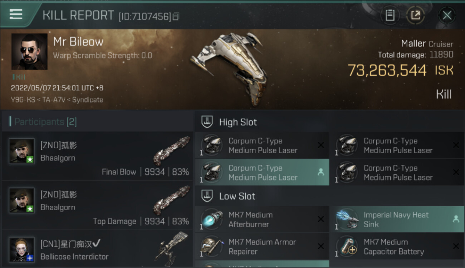Image resolution: width=465 pixels, height=268 pixels.
Task: Click the Low Slot shield icon
Action: click(x=207, y=196)
